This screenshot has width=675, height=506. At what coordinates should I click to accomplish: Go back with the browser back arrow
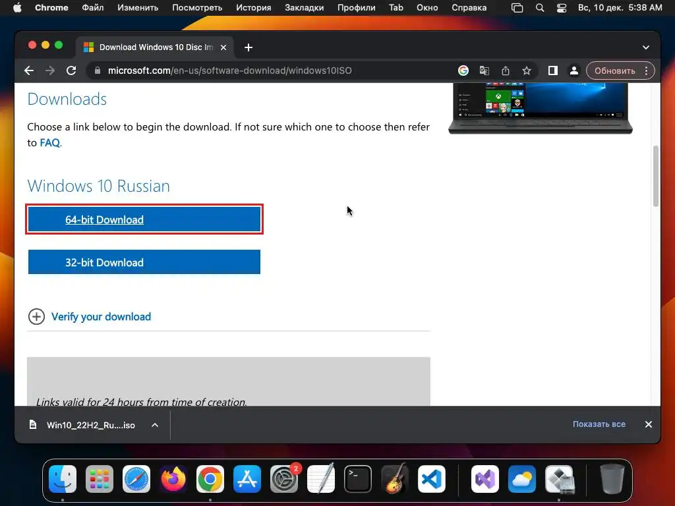[29, 70]
